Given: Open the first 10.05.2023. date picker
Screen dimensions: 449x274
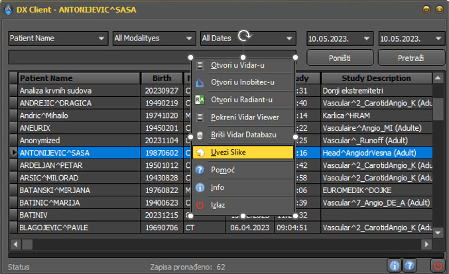Looking at the screenshot, I should [x=338, y=38].
